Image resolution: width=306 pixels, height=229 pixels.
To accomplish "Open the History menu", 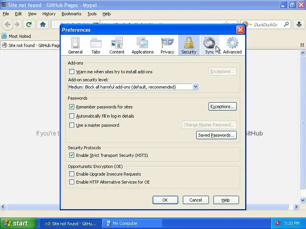I will 49,14.
